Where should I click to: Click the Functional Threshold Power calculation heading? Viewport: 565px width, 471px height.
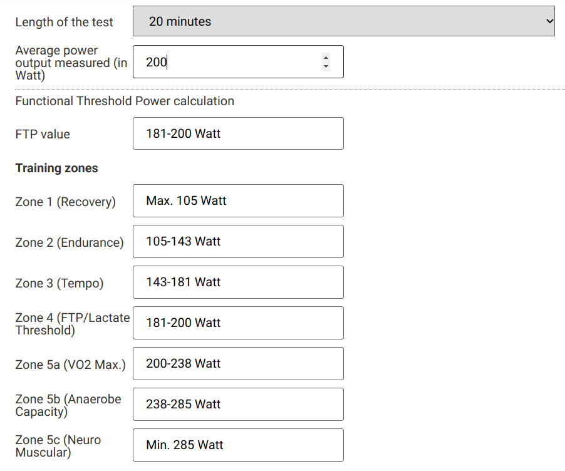click(x=125, y=101)
